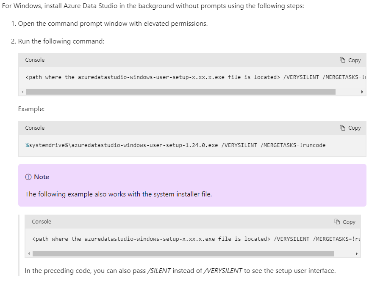Click the Console label above the first command
383x286 pixels.
pos(35,60)
